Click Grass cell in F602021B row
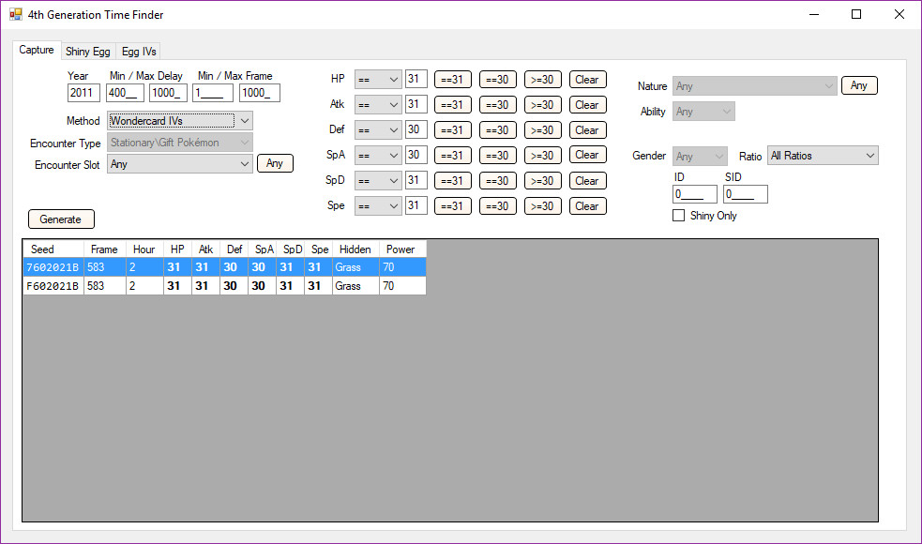Viewport: 922px width, 544px height. tap(355, 286)
